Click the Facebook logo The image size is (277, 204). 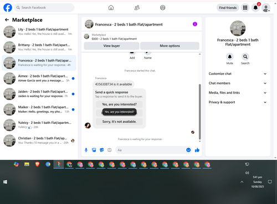(x=8, y=8)
